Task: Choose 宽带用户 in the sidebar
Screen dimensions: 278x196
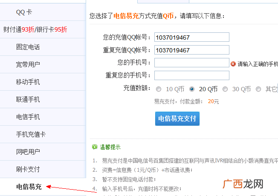Action: coord(43,64)
